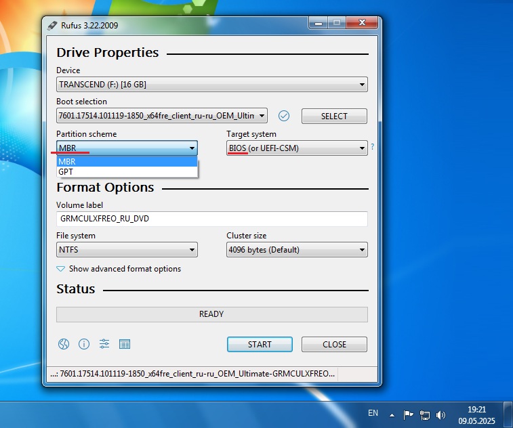Collapse the Partition scheme combo box
Viewport: 513px width, 428px height.
click(x=127, y=148)
